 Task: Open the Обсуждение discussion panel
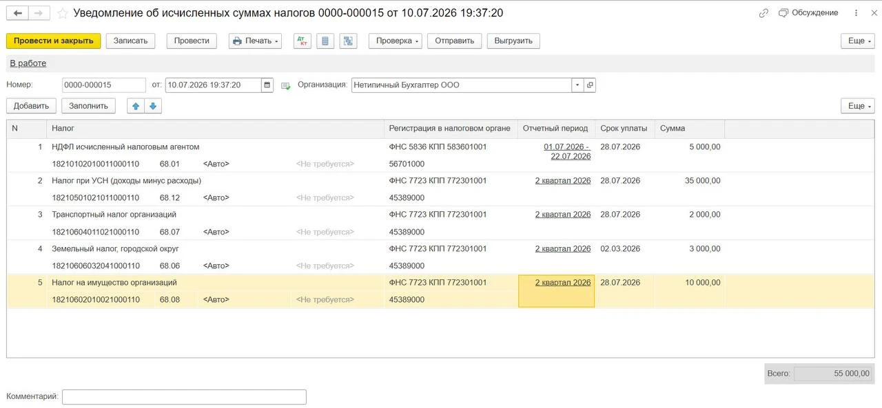tap(808, 13)
